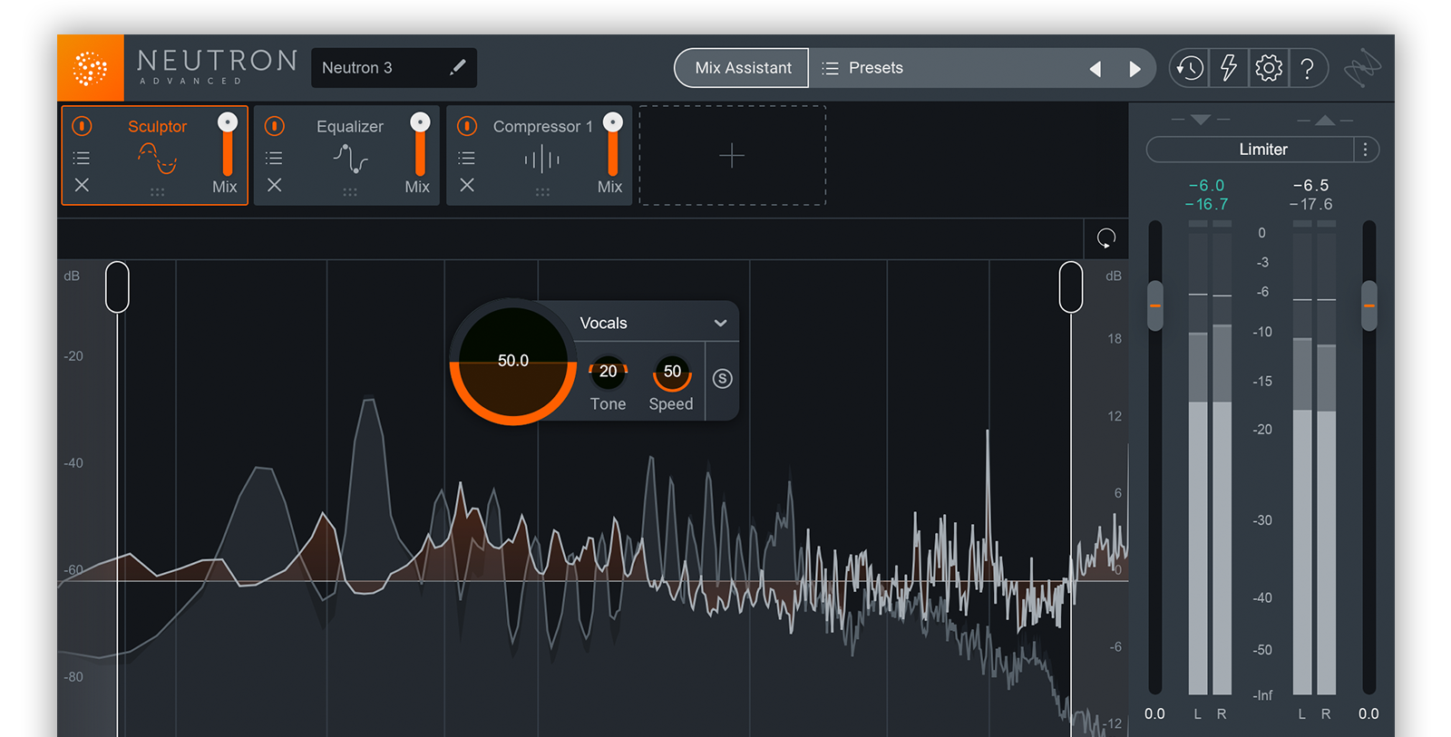Image resolution: width=1451 pixels, height=737 pixels.
Task: Add a new module with plus slot
Action: [733, 155]
